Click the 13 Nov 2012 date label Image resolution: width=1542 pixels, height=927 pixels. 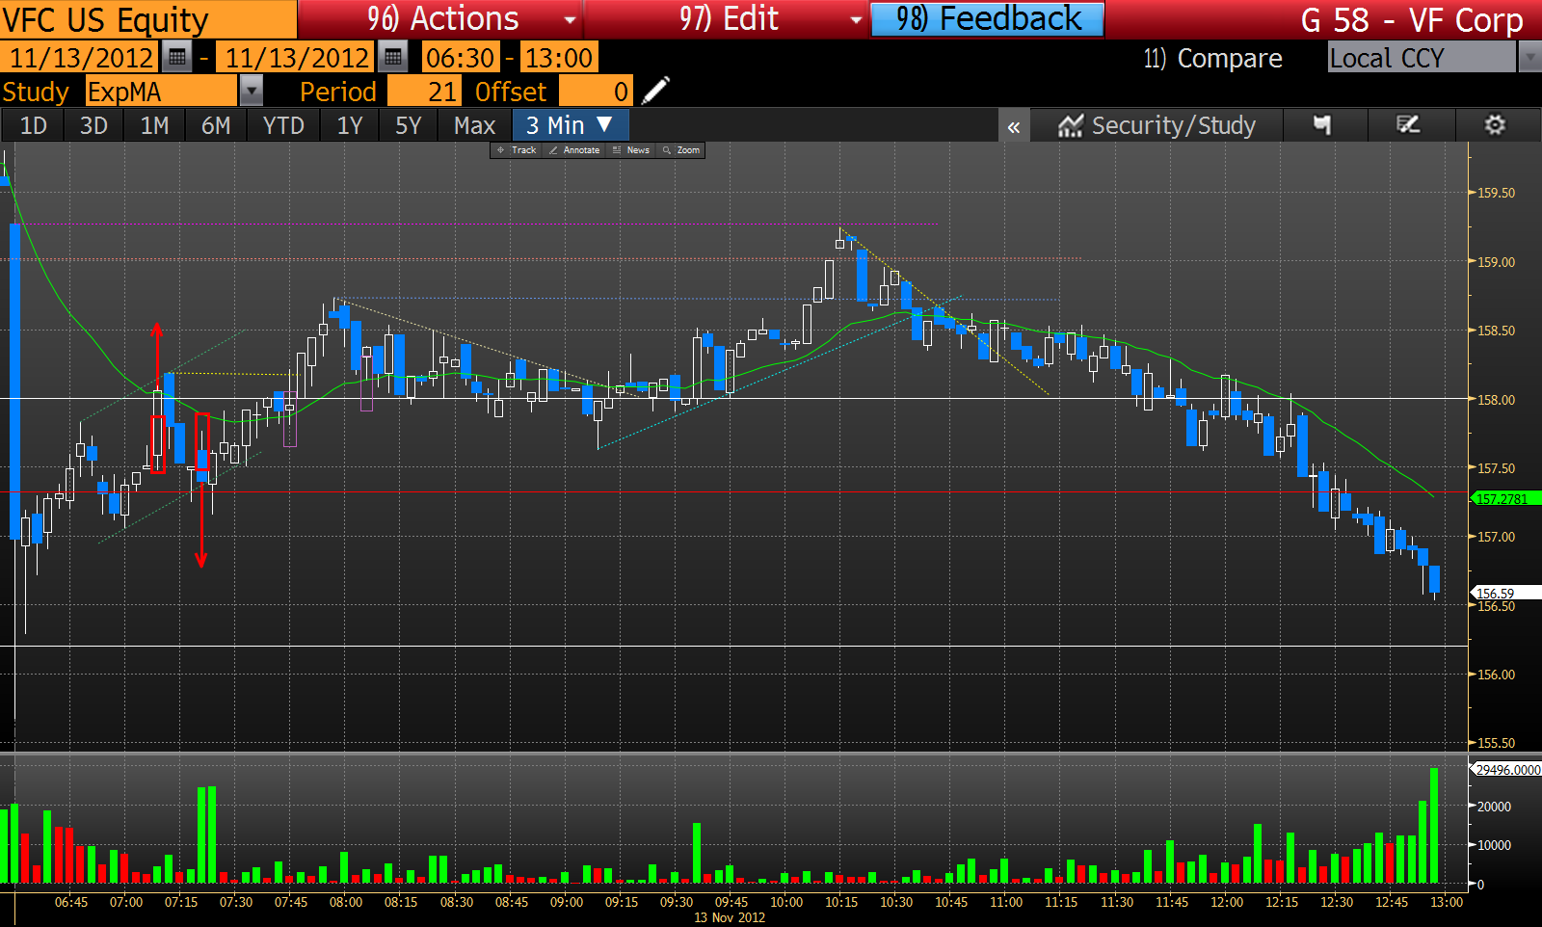[730, 917]
